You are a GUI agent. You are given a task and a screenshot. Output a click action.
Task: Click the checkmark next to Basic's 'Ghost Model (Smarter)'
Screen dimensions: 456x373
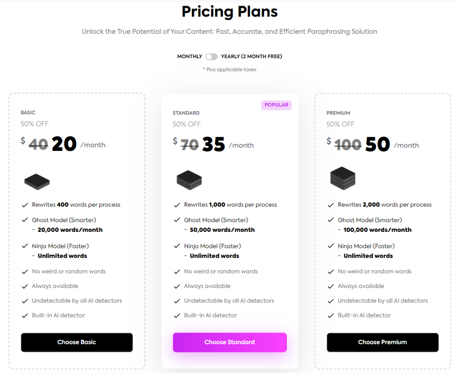[25, 220]
